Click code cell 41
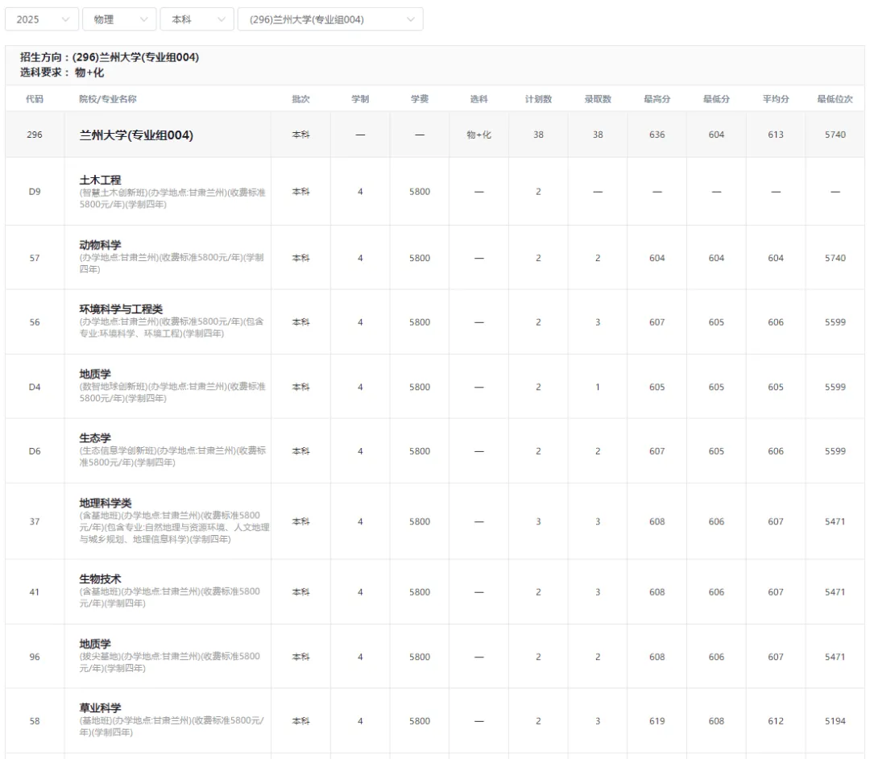870x759 pixels. (x=35, y=592)
